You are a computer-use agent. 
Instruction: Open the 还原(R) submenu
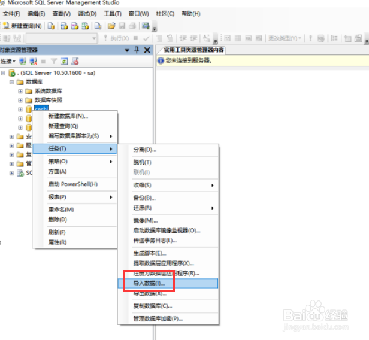pos(168,208)
